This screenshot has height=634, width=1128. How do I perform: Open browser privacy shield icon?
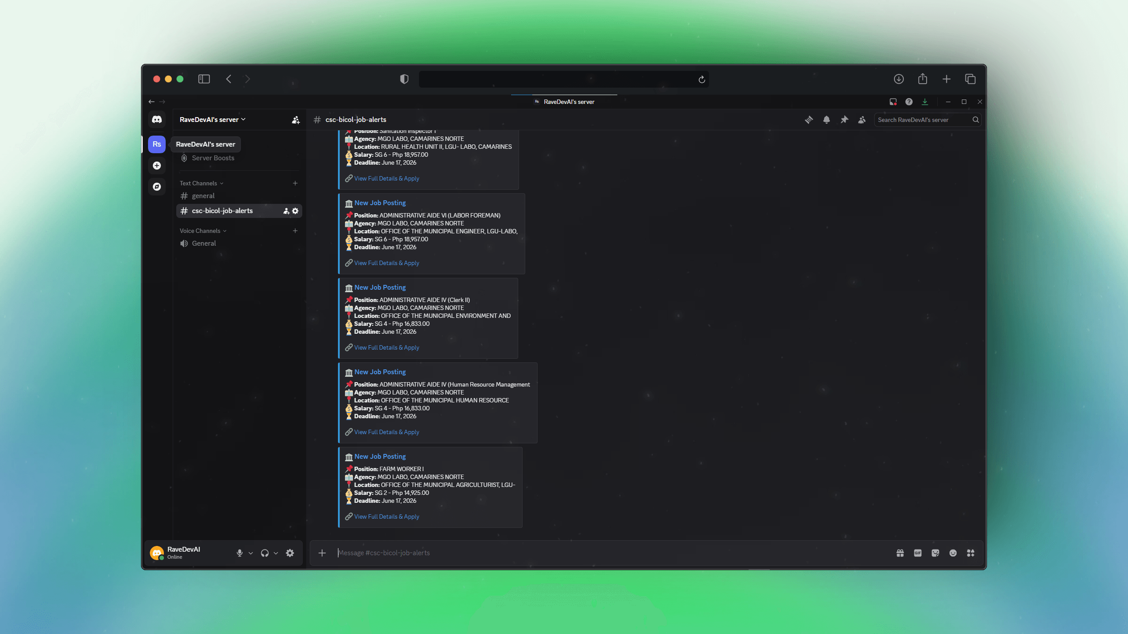tap(404, 79)
